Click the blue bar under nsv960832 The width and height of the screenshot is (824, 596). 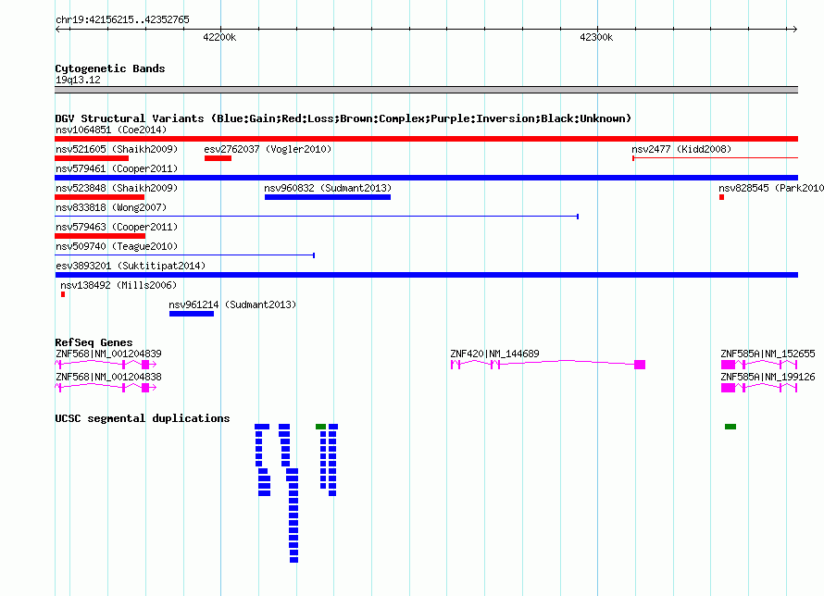point(328,197)
